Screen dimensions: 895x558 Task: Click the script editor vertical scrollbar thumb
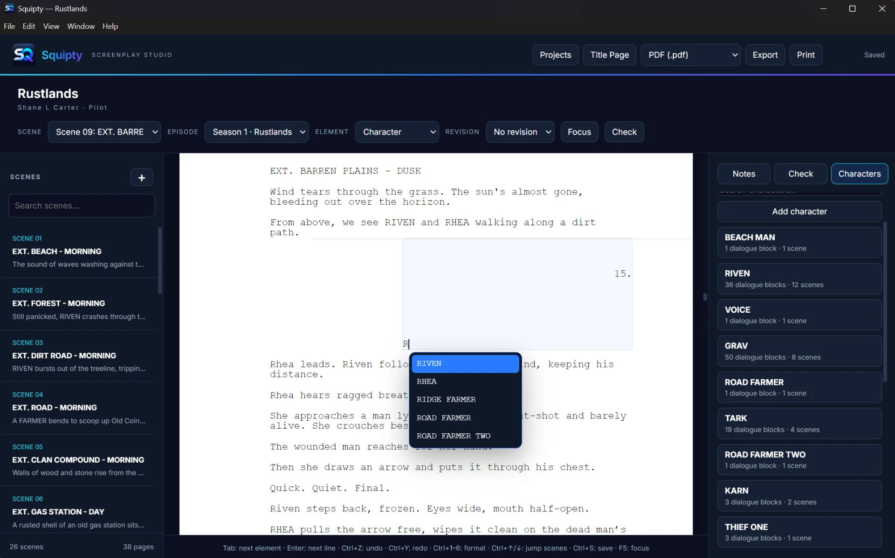[705, 297]
